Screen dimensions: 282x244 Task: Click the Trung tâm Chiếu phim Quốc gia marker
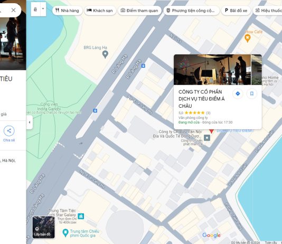[65, 233]
